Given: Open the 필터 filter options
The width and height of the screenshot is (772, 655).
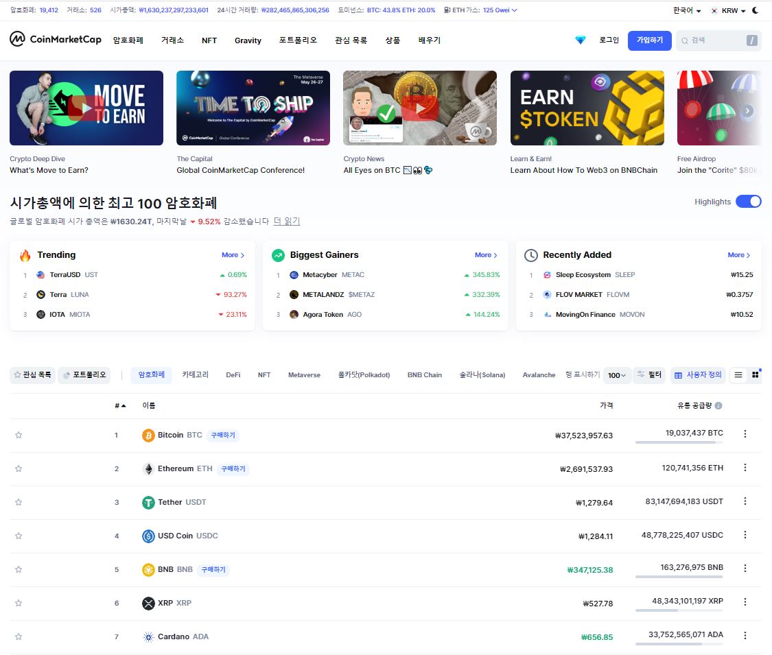Looking at the screenshot, I should click(649, 375).
